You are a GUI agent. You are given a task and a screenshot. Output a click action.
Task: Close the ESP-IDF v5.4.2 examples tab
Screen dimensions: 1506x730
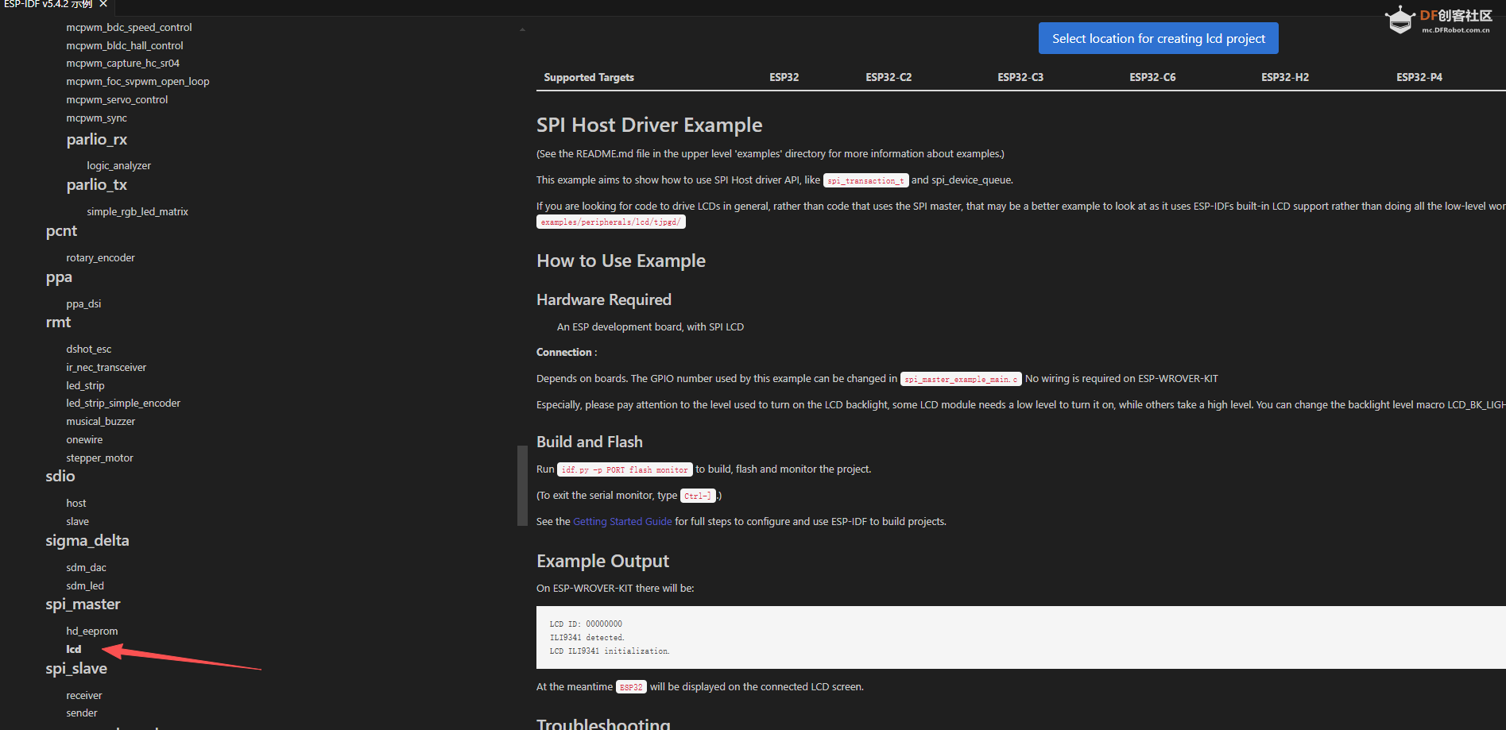point(103,4)
